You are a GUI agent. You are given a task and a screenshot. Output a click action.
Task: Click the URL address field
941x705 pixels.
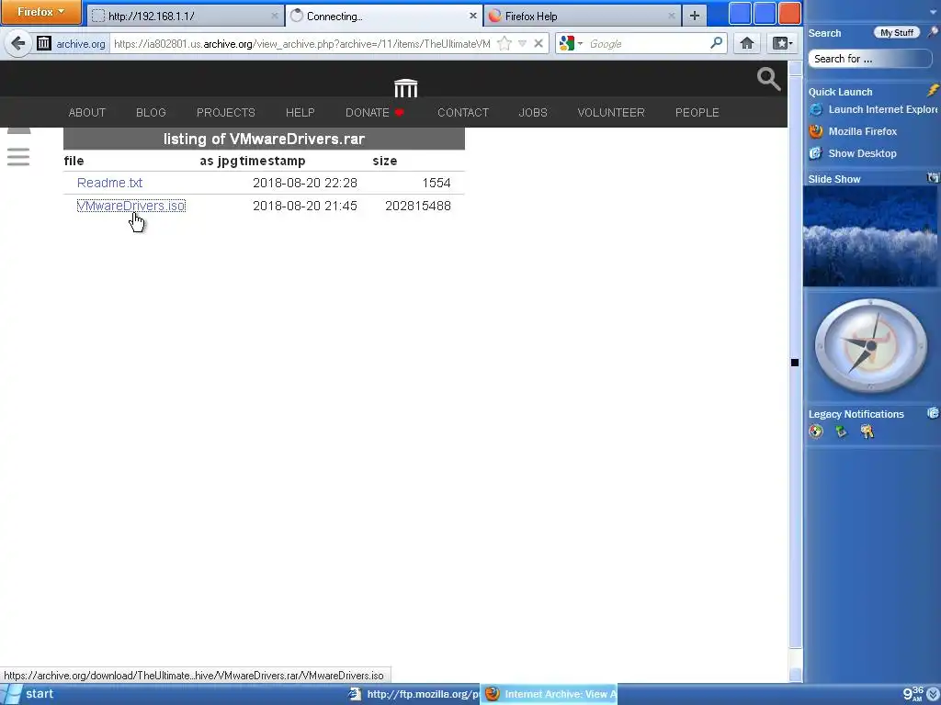click(x=302, y=44)
